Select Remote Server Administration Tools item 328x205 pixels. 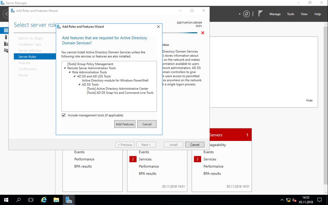point(91,68)
